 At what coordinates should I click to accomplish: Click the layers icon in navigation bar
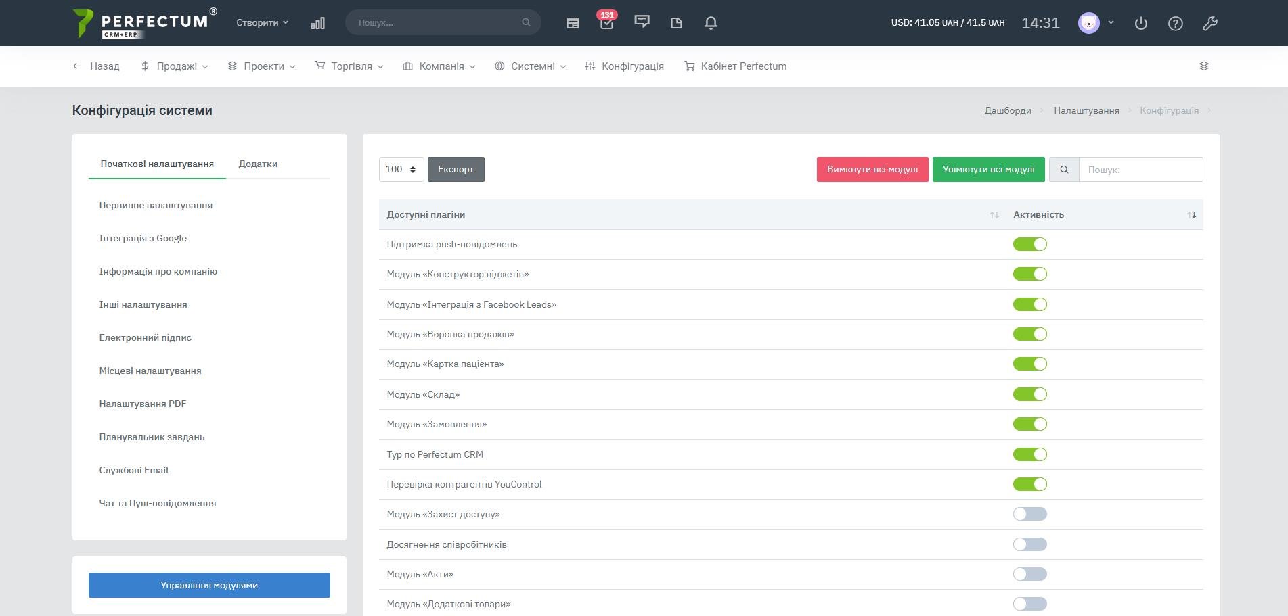click(x=1203, y=66)
